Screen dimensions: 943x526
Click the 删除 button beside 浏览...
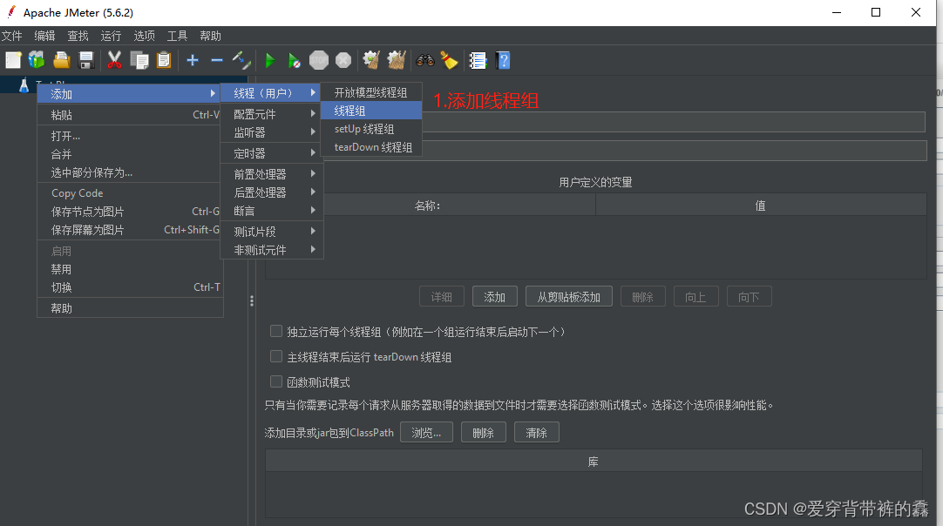(x=484, y=432)
